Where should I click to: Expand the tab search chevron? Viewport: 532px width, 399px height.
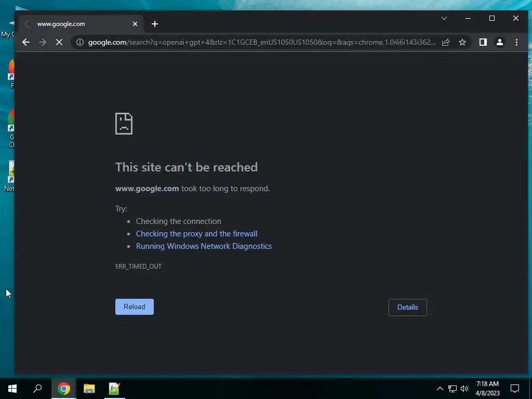click(444, 18)
